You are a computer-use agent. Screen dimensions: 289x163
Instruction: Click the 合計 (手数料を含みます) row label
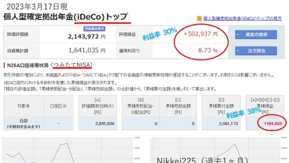coord(24,124)
